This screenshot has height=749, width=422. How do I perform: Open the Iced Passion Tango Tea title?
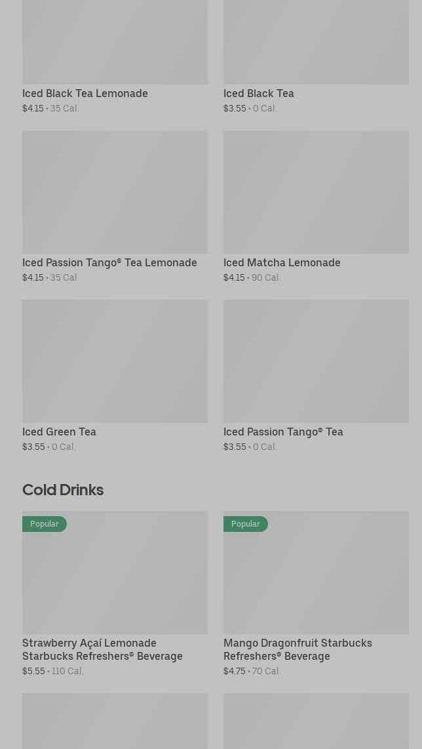click(283, 432)
